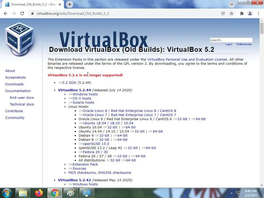Click the padlock site info icon
Screen dimensions: 264x198
pyautogui.click(x=32, y=13)
